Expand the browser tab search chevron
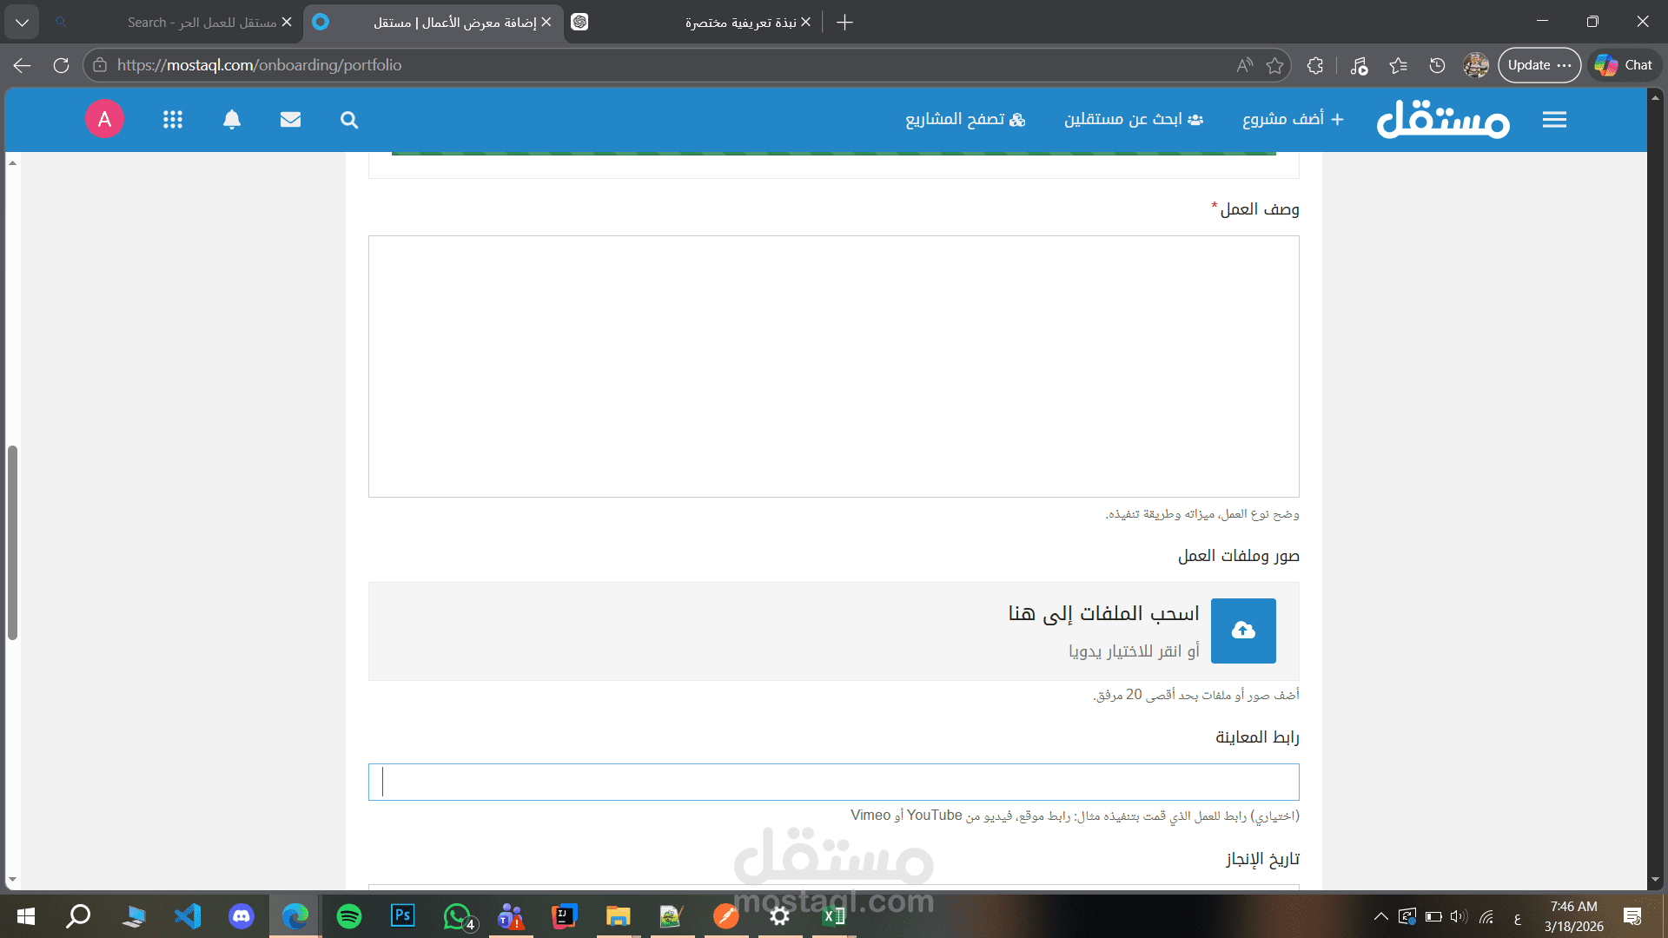Image resolution: width=1668 pixels, height=938 pixels. click(22, 23)
